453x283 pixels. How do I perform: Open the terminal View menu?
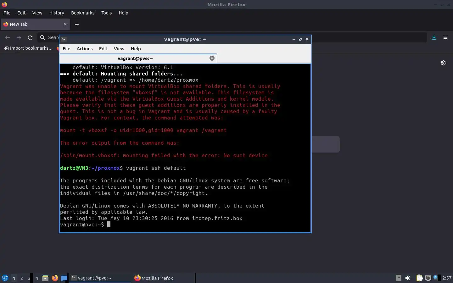(119, 49)
